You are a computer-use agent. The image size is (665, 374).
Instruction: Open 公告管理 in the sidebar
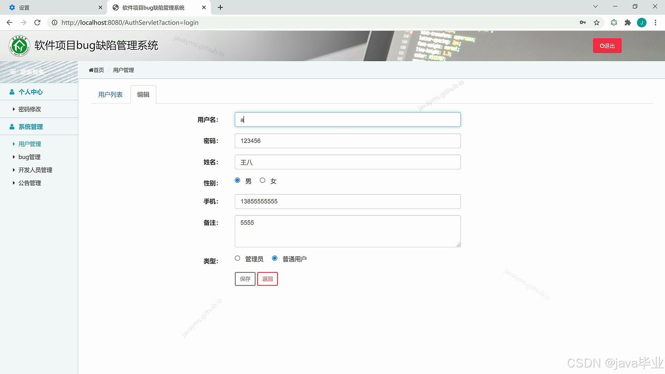(x=29, y=183)
